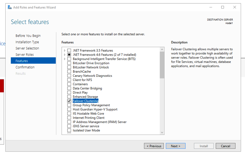Select the Containers feature label

point(80,84)
